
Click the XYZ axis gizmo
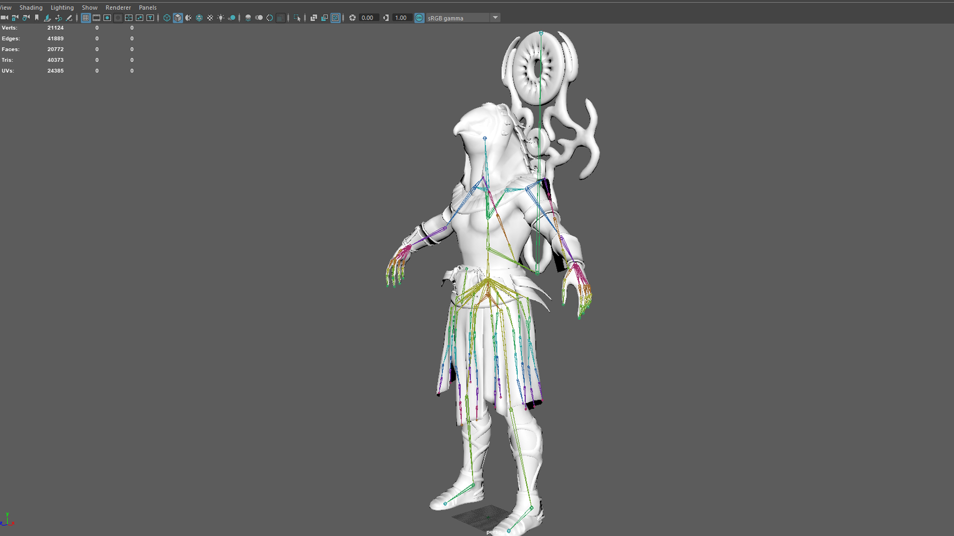point(7,520)
